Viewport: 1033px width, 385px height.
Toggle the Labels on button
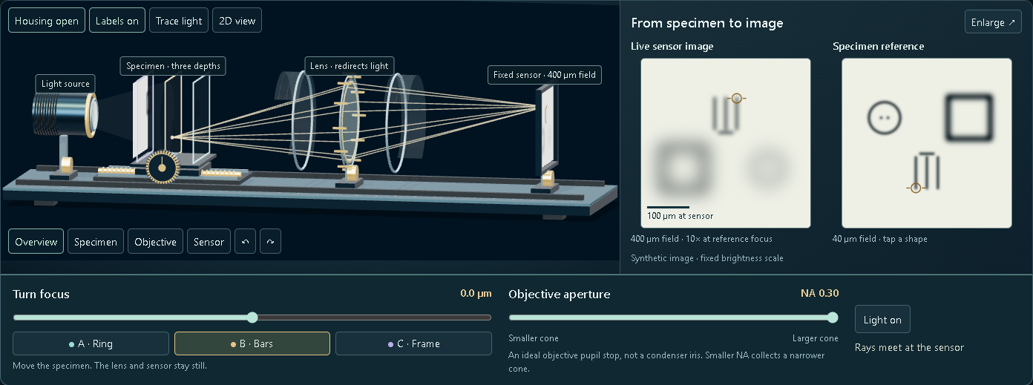tap(117, 21)
